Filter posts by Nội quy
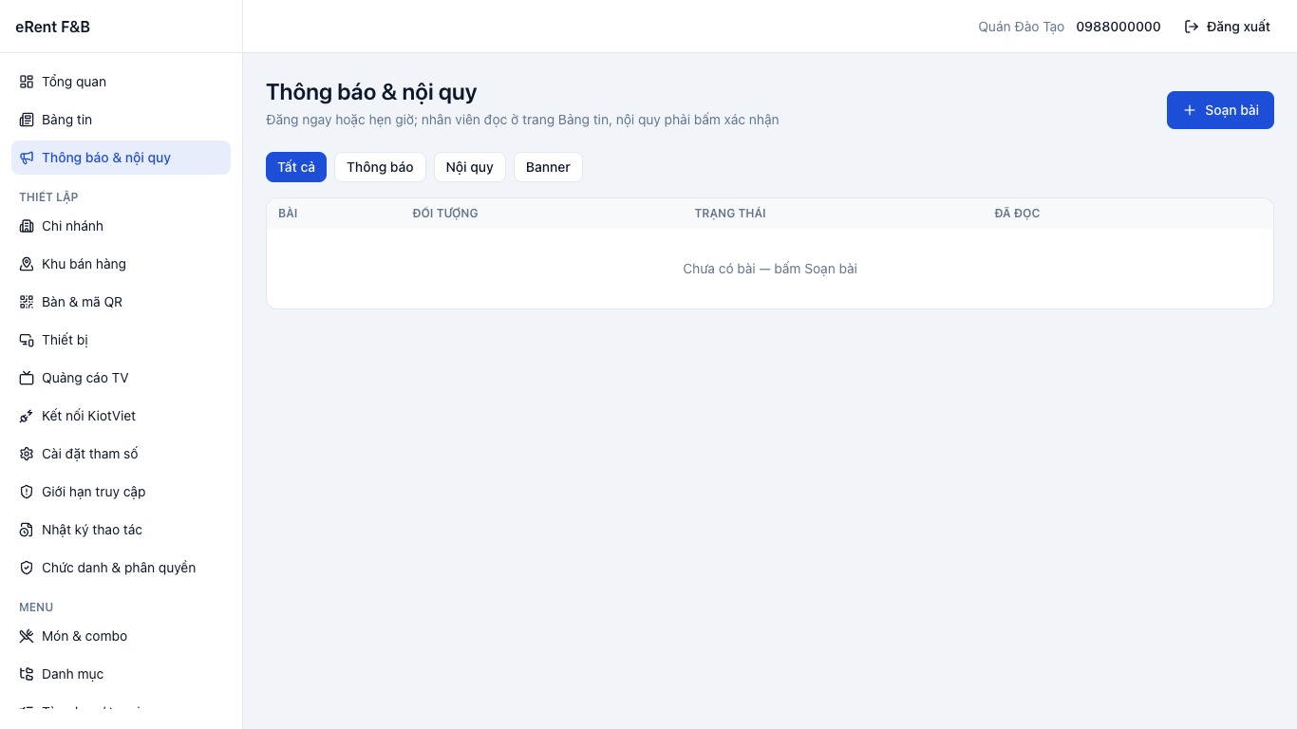The width and height of the screenshot is (1297, 729). [470, 167]
